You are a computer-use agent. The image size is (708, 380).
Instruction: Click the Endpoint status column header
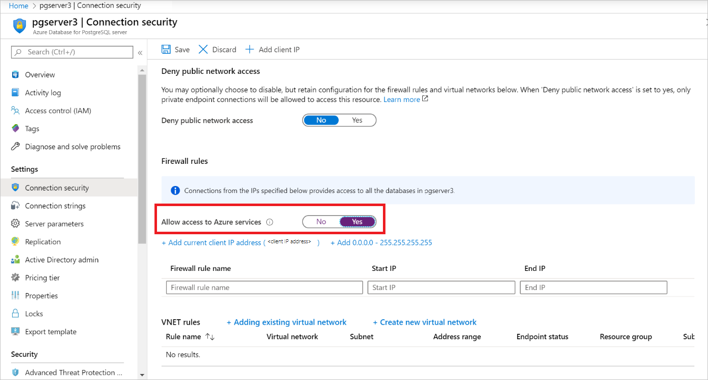click(x=542, y=337)
